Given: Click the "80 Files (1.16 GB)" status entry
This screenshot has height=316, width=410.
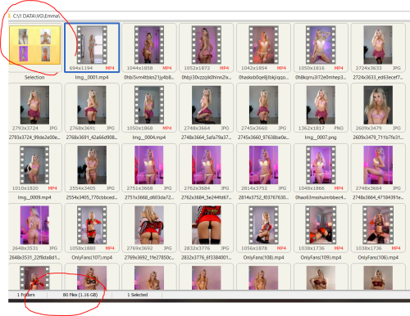Looking at the screenshot, I should pos(80,295).
